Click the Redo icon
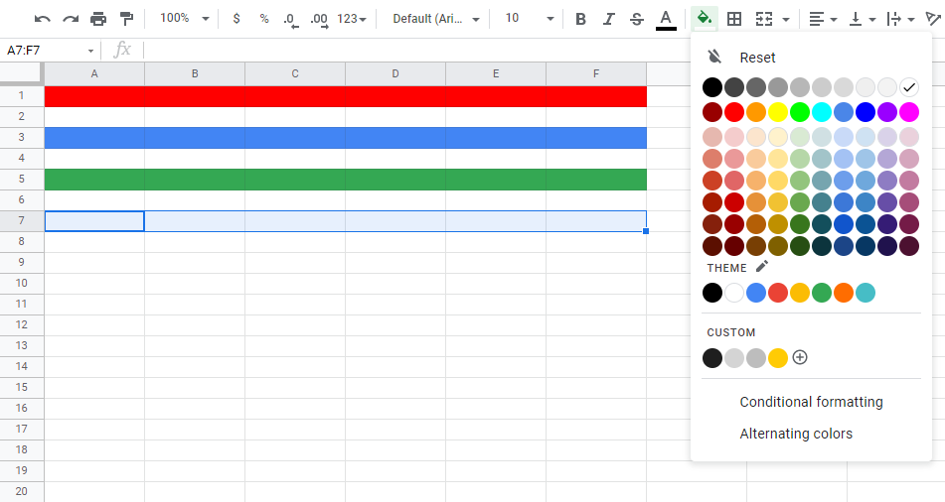 click(x=70, y=19)
